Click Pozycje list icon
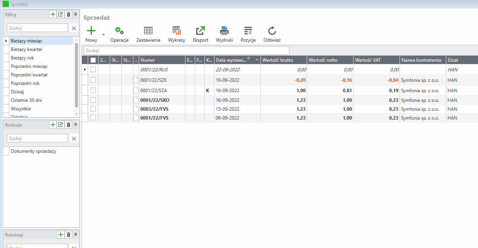Image resolution: width=478 pixels, height=248 pixels. pyautogui.click(x=248, y=31)
